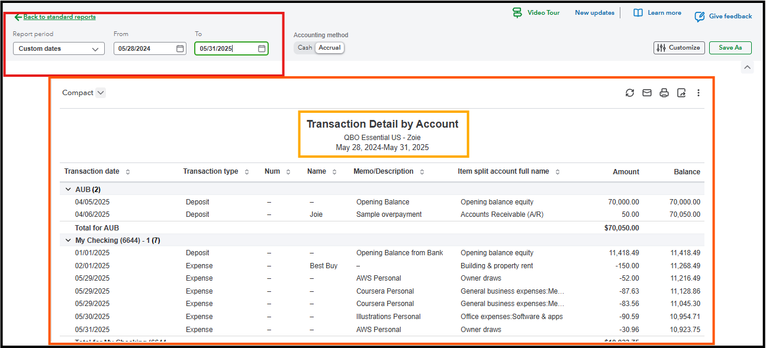Collapse the AUB account group
The image size is (766, 348).
point(67,190)
